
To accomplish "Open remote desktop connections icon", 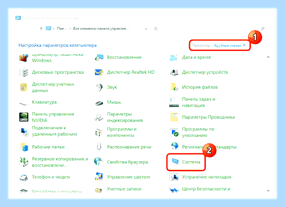I will click(x=23, y=132).
